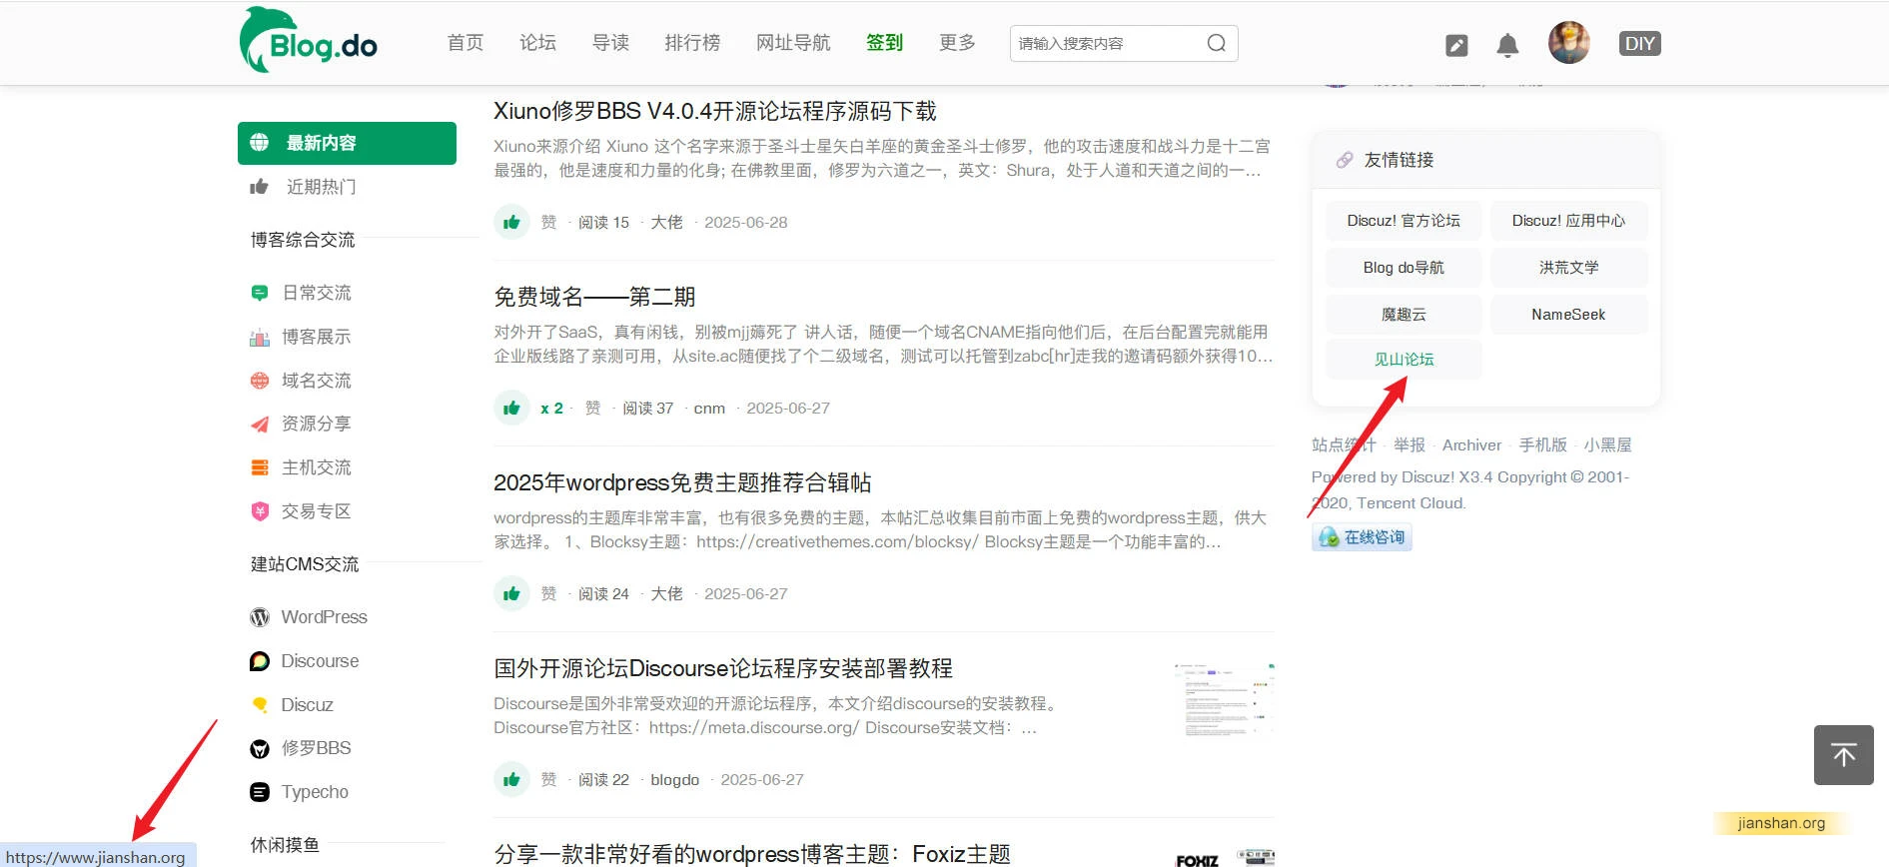
Task: Like the Xiuno修罗BBS post
Action: 511,222
